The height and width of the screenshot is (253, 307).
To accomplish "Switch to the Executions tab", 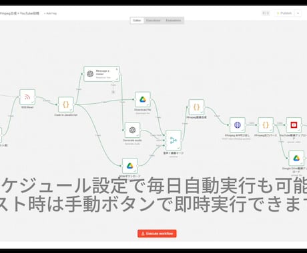I will point(153,21).
